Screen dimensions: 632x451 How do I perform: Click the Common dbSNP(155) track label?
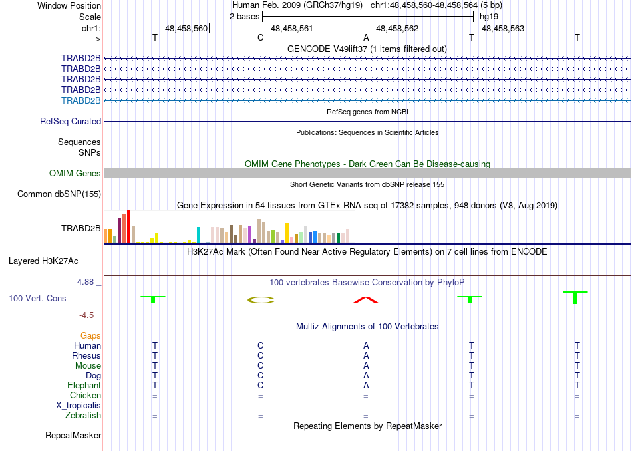(x=59, y=194)
